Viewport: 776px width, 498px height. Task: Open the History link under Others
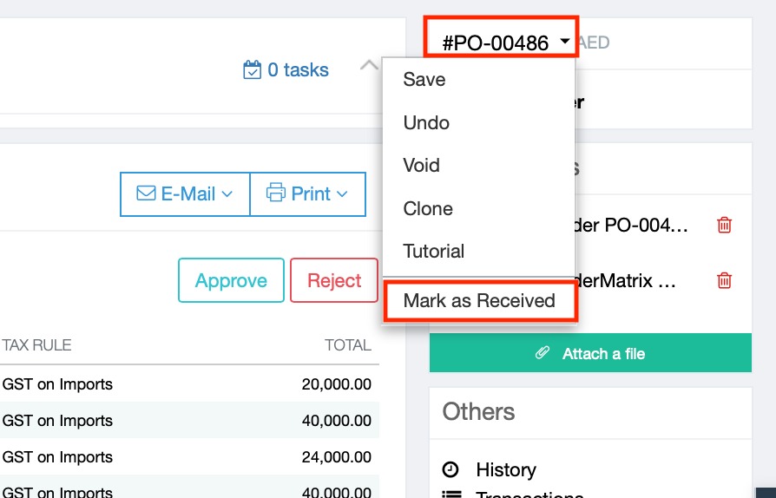[506, 470]
